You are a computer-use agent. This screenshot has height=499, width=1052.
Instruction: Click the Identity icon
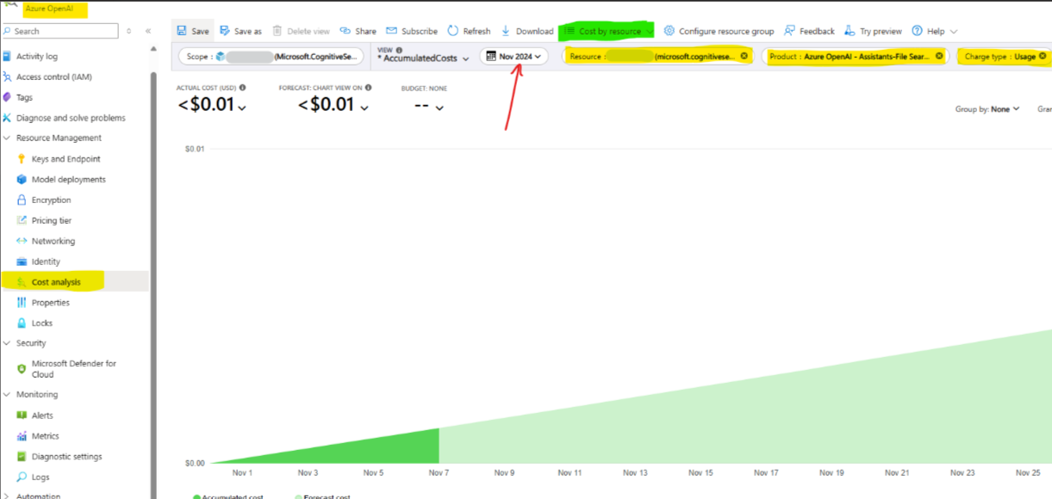[22, 262]
